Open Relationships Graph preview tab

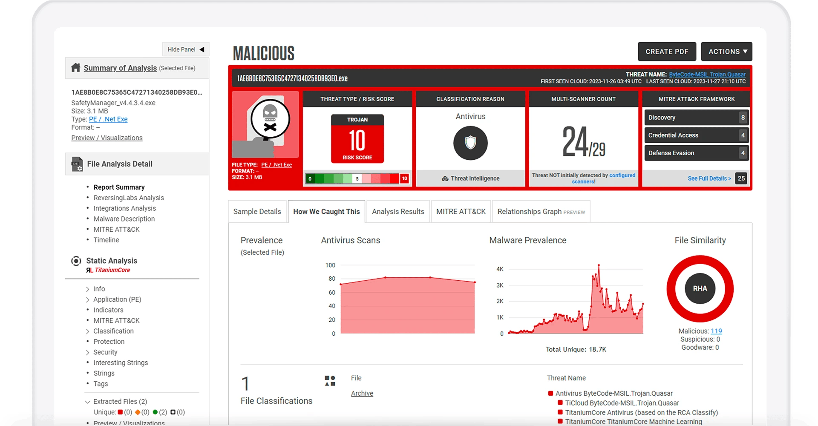(541, 212)
